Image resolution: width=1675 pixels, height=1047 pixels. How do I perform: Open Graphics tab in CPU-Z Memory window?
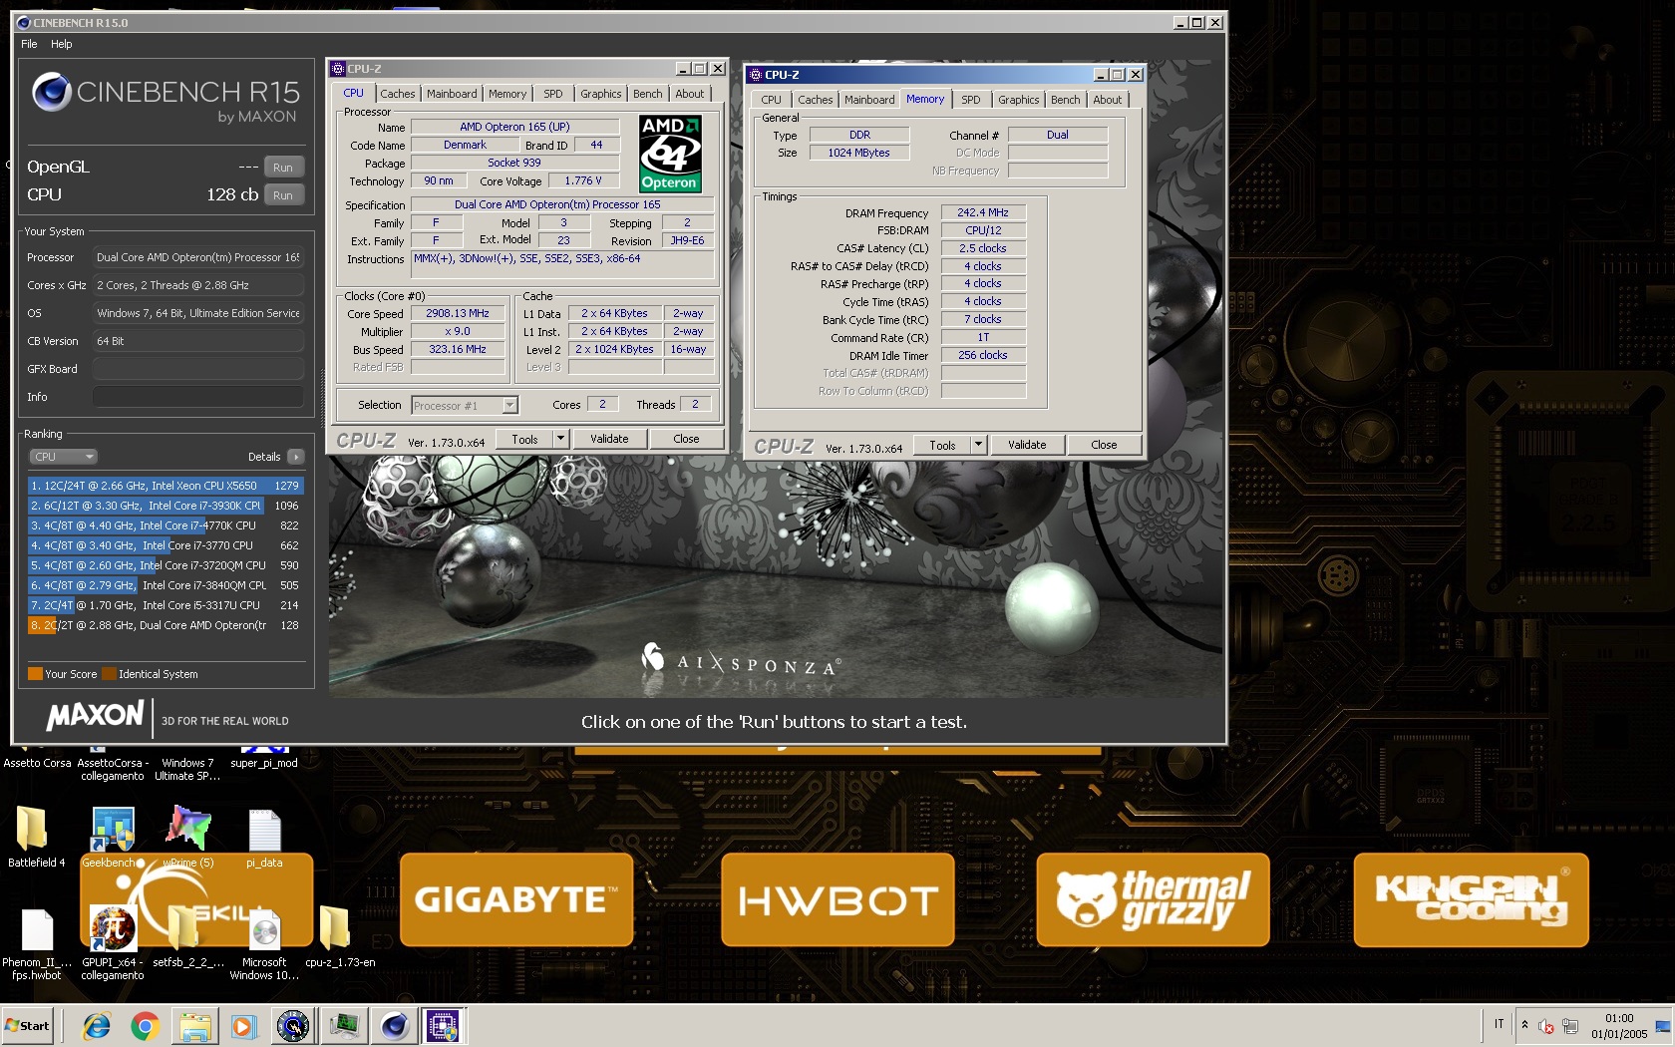point(1018,100)
